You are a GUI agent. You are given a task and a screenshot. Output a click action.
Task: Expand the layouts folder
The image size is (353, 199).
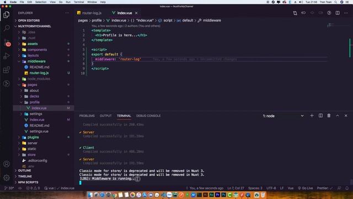33,55
